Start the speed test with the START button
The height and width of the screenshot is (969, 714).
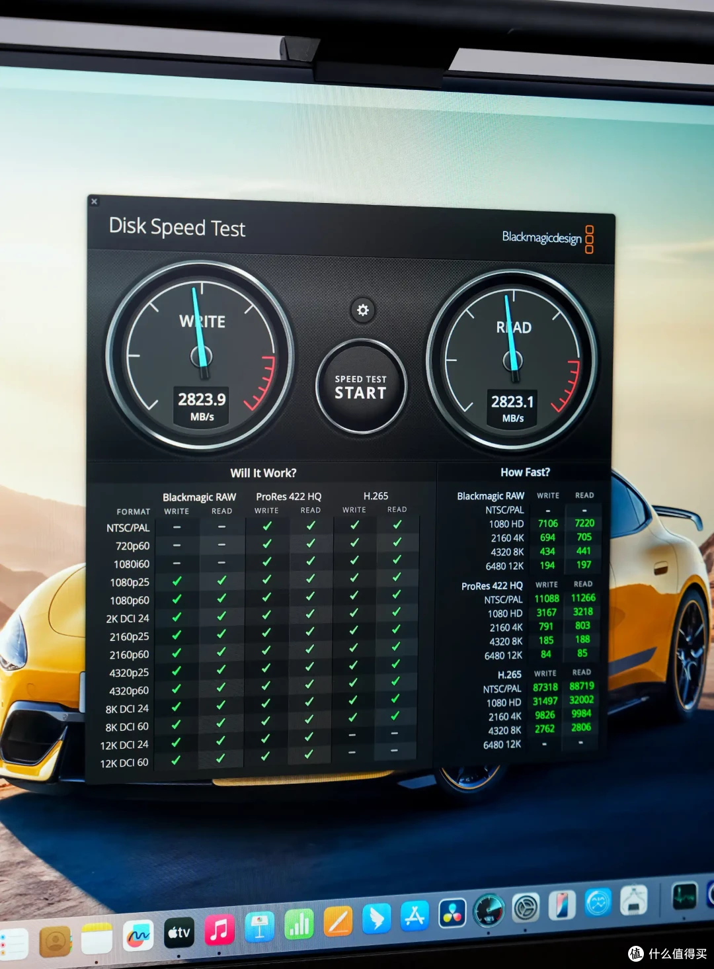361,387
